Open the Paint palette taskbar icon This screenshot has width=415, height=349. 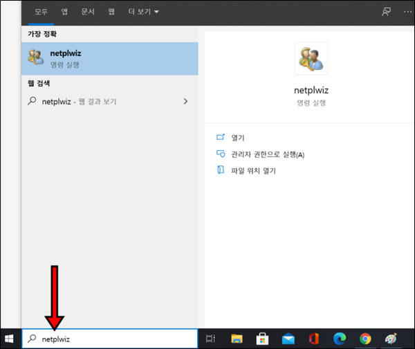pos(391,339)
